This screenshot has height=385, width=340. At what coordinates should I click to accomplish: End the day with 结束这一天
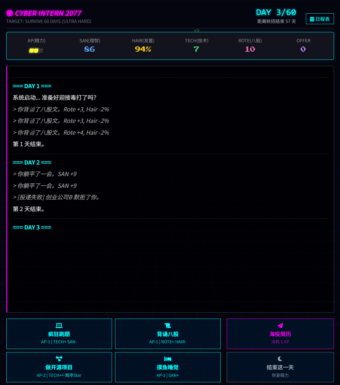click(x=280, y=367)
